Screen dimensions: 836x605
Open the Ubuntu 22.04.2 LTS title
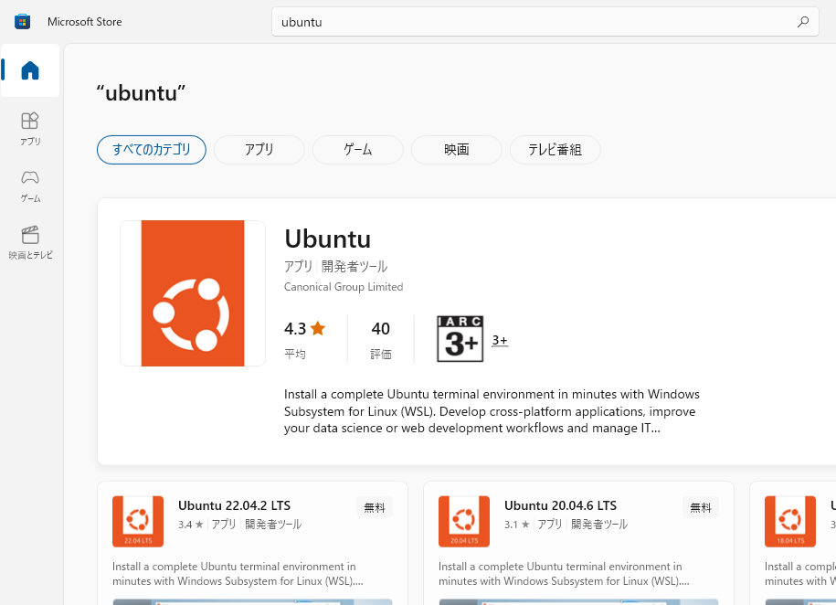[x=234, y=505]
